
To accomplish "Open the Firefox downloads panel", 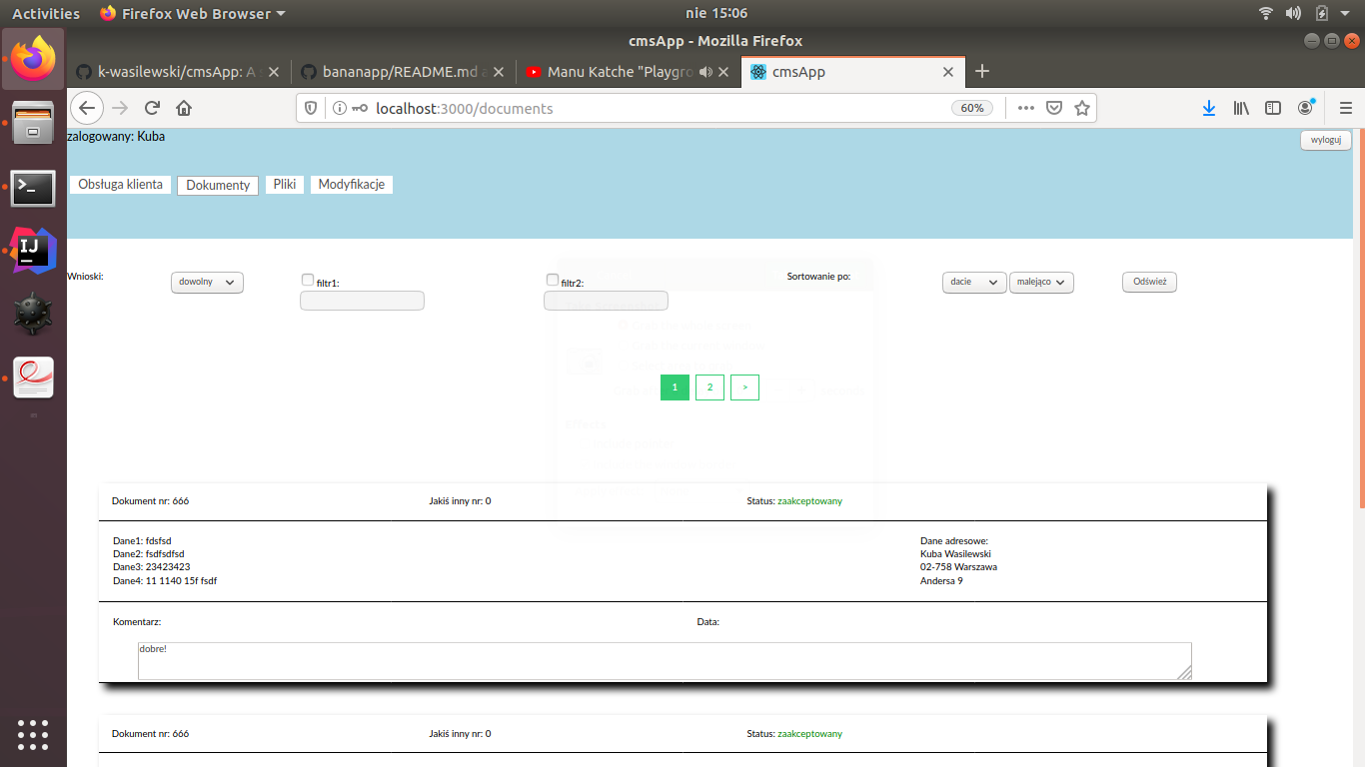I will pos(1209,108).
